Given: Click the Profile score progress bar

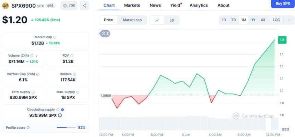Looking at the screenshot, I should (x=66, y=128).
